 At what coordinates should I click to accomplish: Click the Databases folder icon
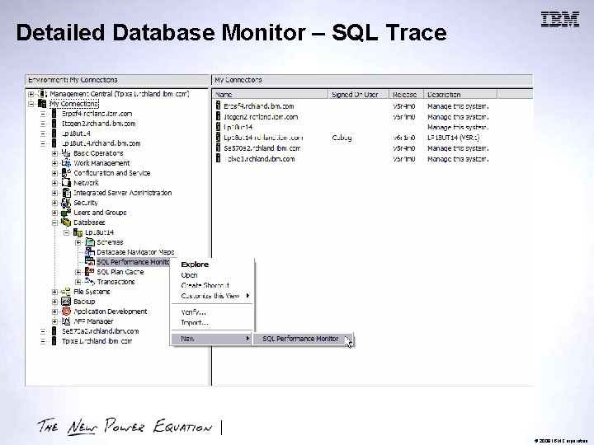tap(66, 222)
